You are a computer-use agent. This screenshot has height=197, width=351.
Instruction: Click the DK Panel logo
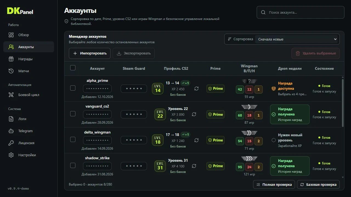pos(20,11)
